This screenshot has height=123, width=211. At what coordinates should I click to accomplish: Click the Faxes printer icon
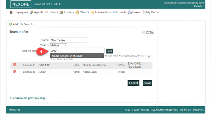tap(130, 12)
